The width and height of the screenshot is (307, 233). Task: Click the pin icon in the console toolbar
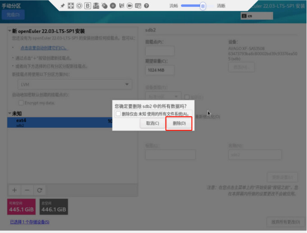tap(63, 6)
